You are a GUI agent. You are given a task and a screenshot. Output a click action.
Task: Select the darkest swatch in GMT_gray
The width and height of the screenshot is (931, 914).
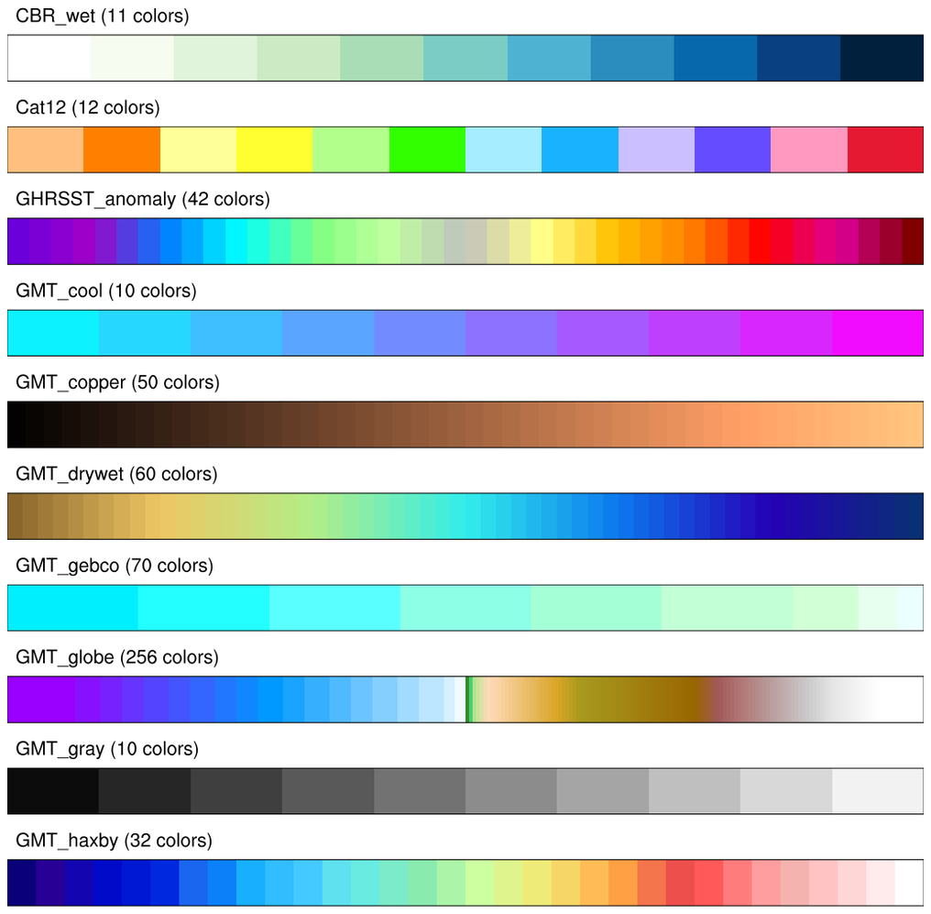click(x=53, y=792)
